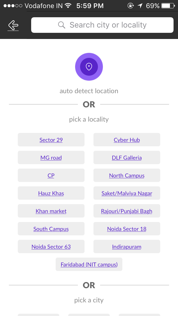This screenshot has height=316, width=178.
Task: Select South Campus locality
Action: pos(51,229)
